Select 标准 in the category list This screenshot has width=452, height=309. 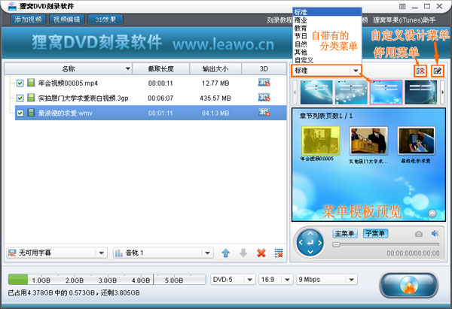pos(327,12)
